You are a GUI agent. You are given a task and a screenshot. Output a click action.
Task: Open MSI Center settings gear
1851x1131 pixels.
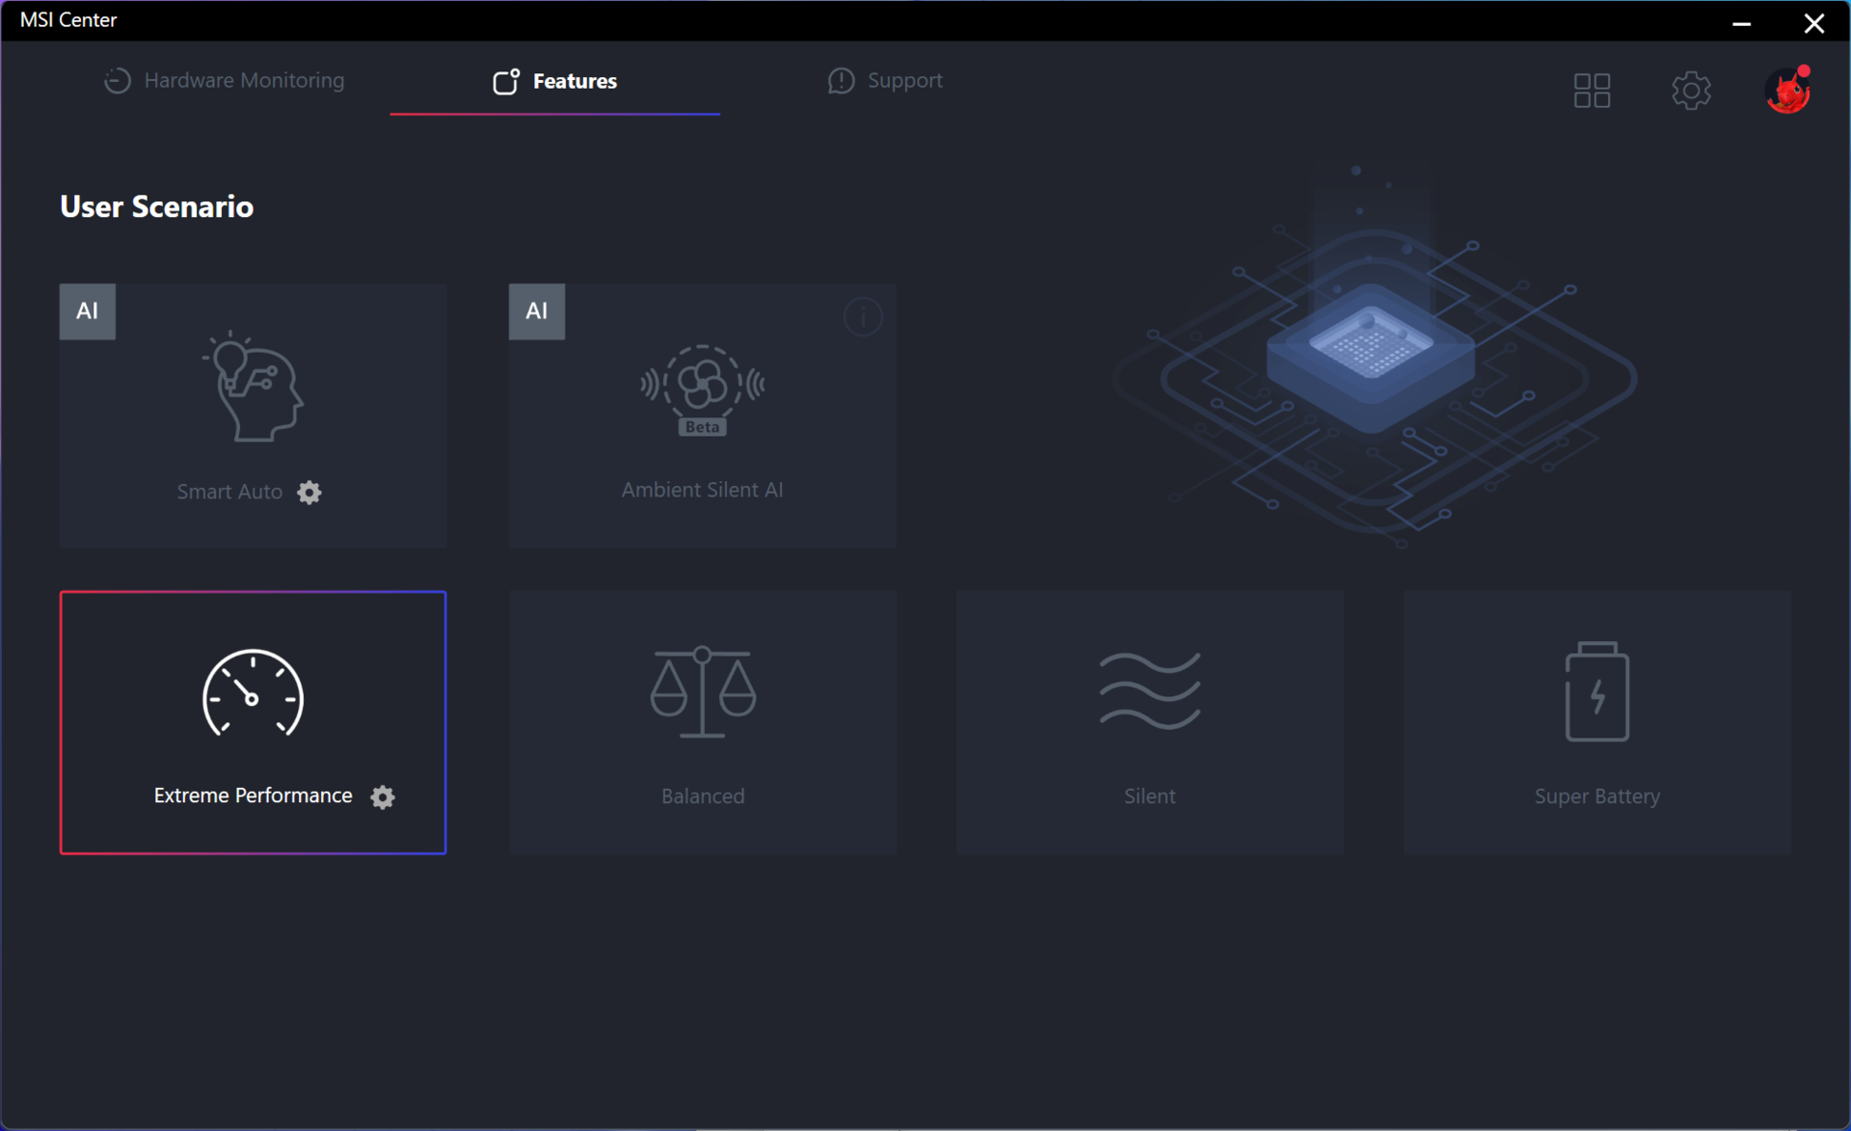coord(1690,91)
